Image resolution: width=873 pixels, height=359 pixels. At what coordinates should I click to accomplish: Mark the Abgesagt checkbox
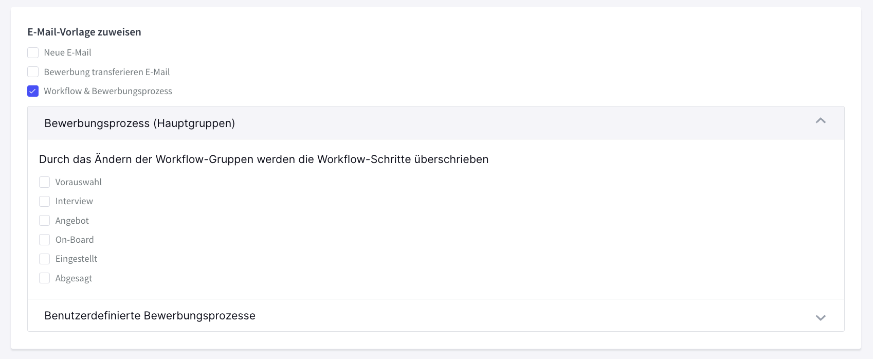pos(45,278)
